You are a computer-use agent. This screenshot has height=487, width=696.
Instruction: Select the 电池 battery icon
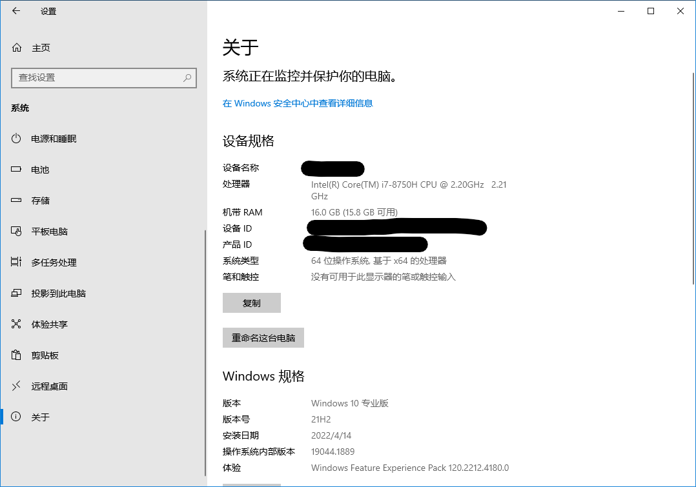coord(16,170)
